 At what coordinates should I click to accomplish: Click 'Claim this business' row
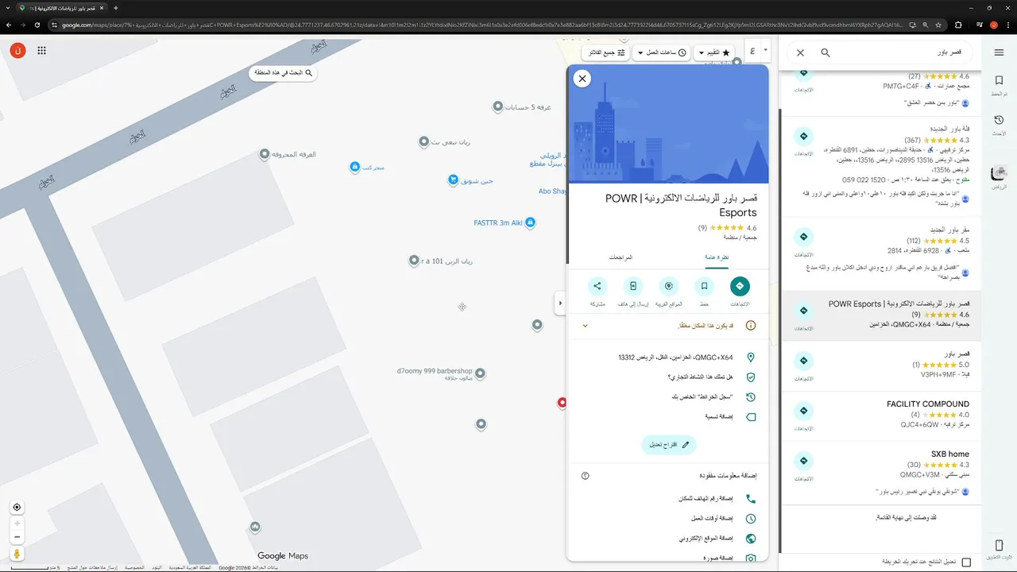pyautogui.click(x=667, y=377)
